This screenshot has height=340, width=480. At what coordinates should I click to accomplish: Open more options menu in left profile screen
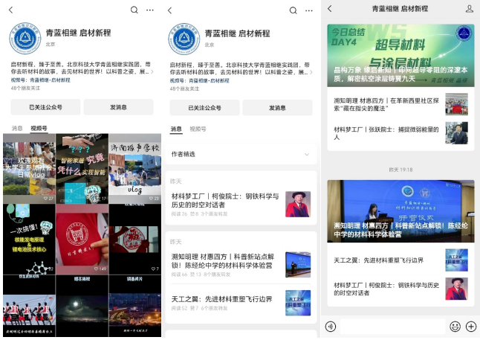click(150, 10)
